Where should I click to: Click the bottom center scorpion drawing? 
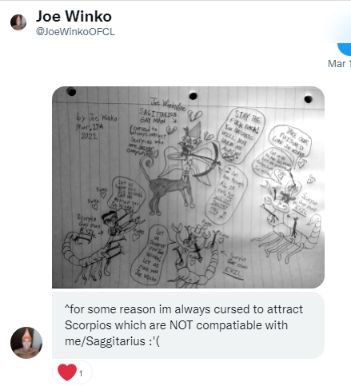coord(193,253)
